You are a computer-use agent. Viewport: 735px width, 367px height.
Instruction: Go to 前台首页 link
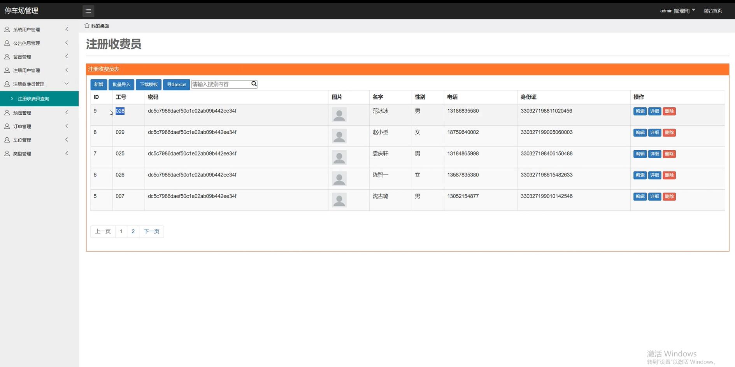[713, 10]
